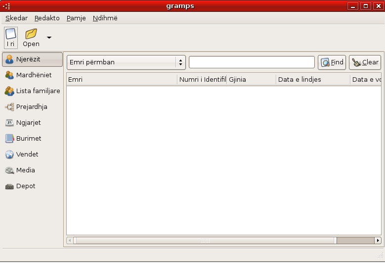
Task: Open Burimet sources view
Action: point(33,139)
